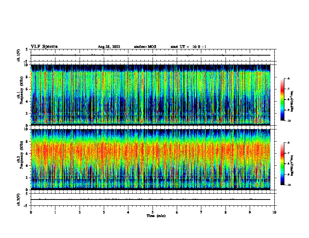This screenshot has width=309, height=238.
Task: Click inside the ch.1 spectrogram panel
Action: point(151,95)
